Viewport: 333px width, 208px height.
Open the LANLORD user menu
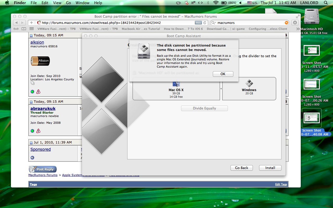tap(309, 3)
